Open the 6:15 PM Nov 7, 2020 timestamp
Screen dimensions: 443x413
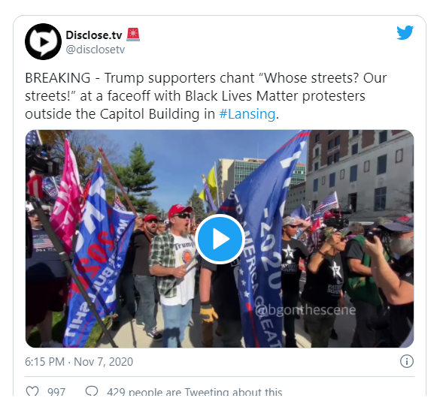[79, 362]
